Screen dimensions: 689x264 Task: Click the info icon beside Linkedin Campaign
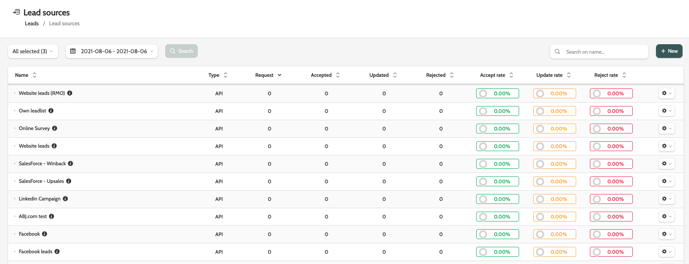click(65, 199)
